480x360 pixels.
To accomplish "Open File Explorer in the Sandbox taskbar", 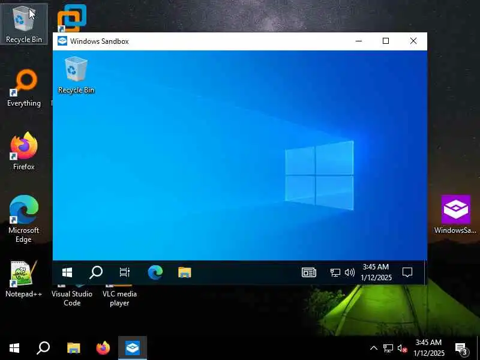I will click(x=185, y=272).
